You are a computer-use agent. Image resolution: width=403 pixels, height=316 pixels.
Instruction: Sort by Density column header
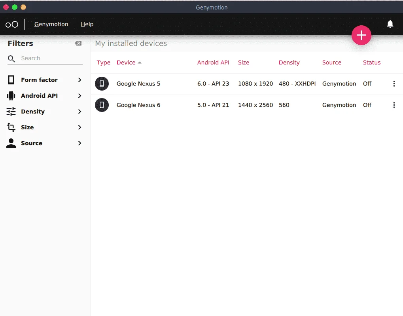tap(289, 62)
